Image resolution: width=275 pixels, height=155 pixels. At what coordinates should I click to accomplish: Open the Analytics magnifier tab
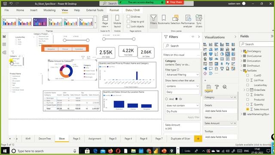[x=225, y=87]
